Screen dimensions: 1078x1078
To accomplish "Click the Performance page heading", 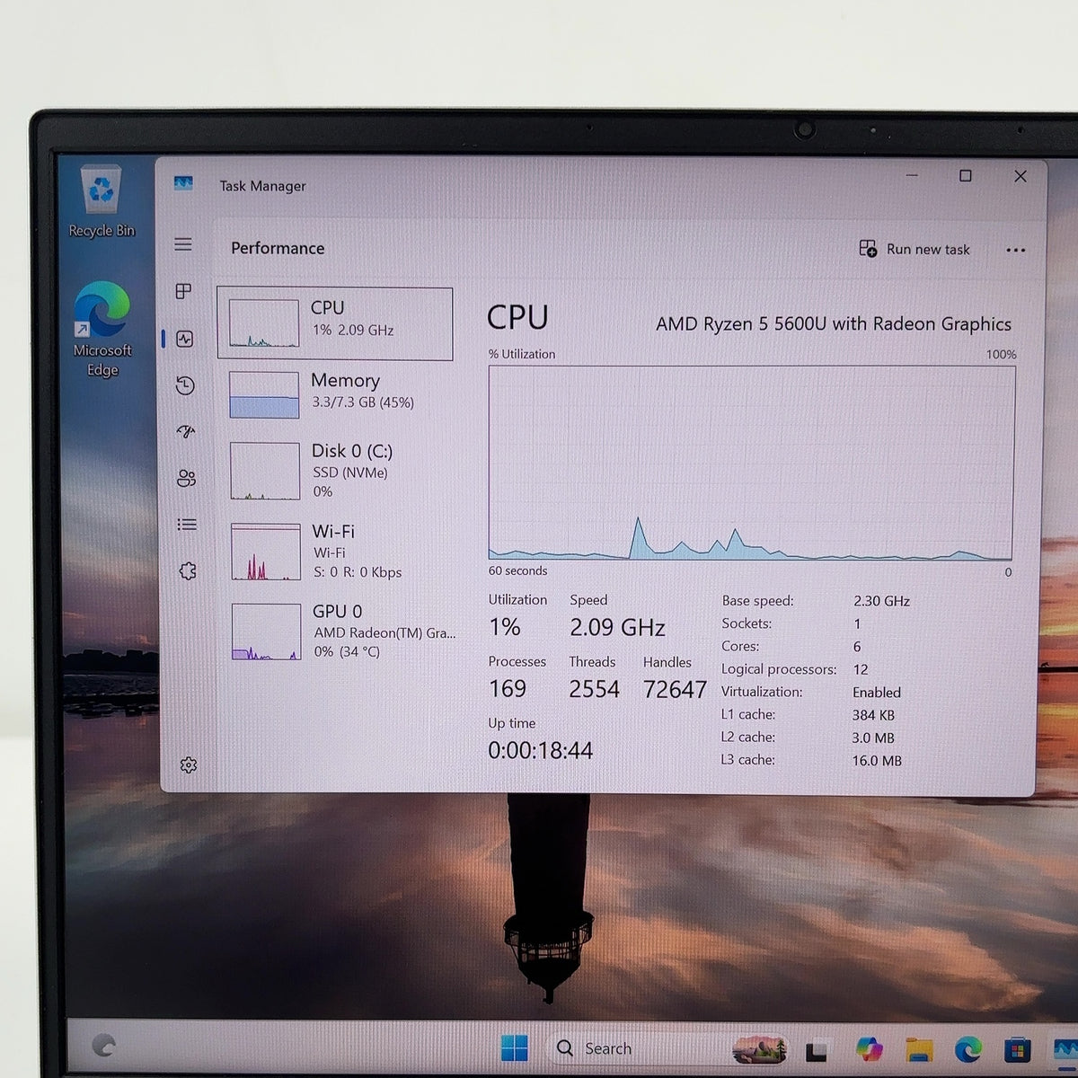I will 278,248.
